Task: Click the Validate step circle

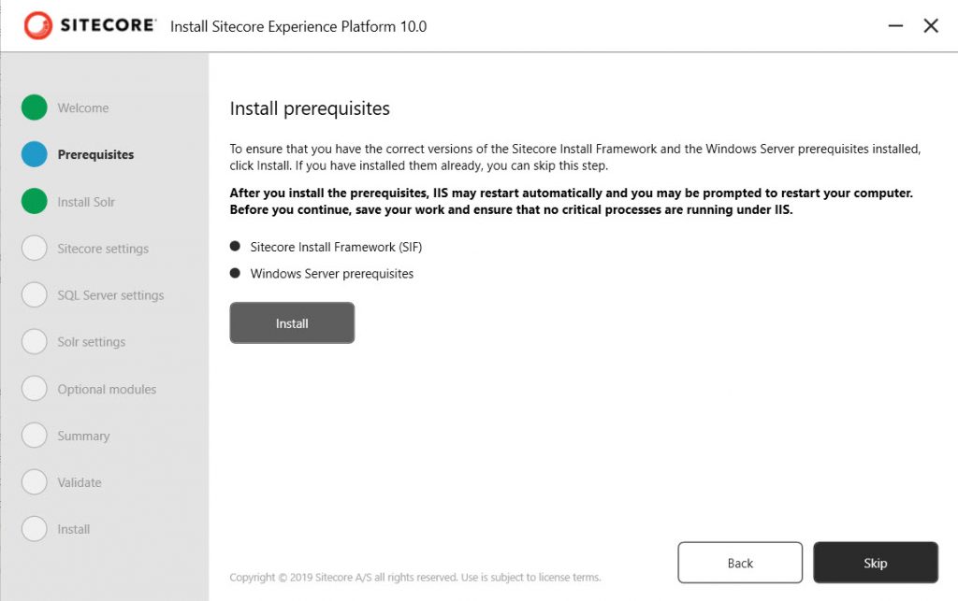Action: pos(35,482)
